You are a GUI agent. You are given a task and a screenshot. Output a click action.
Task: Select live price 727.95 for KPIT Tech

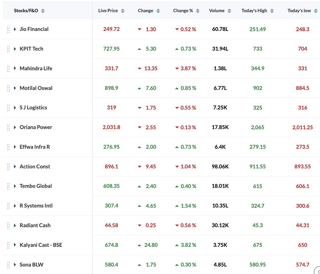click(x=111, y=49)
